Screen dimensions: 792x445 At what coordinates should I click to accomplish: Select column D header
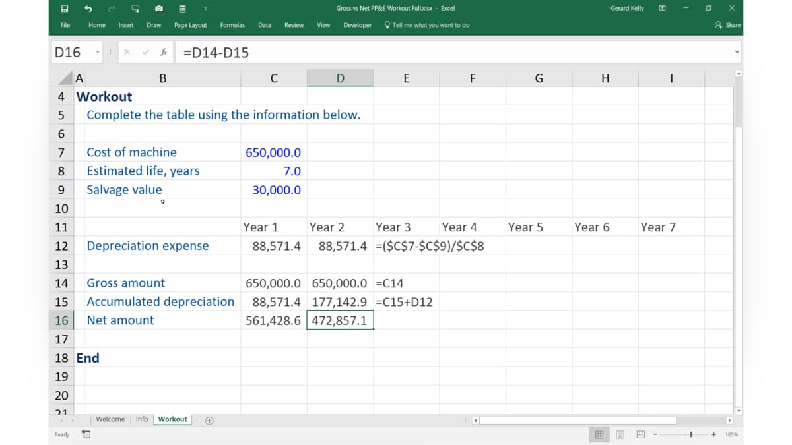click(x=340, y=78)
